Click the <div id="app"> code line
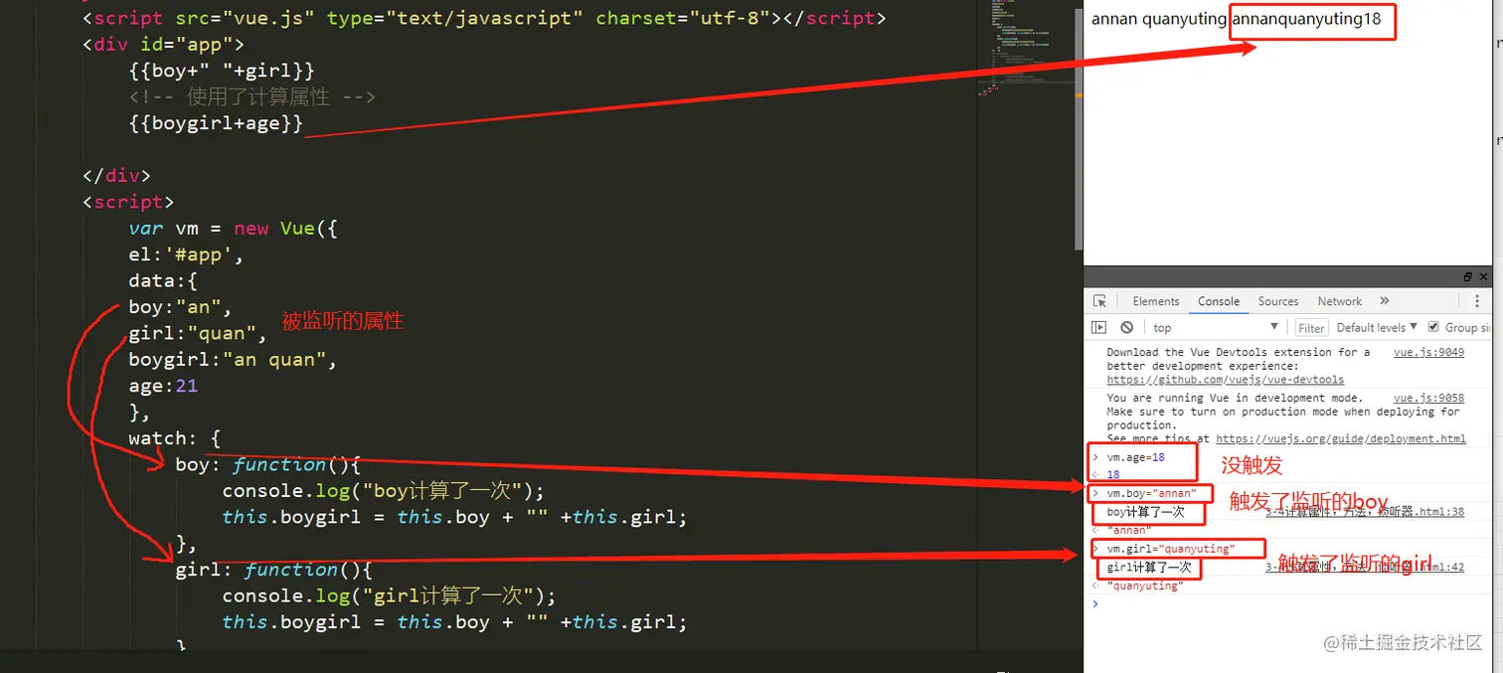The width and height of the screenshot is (1503, 673). (163, 45)
